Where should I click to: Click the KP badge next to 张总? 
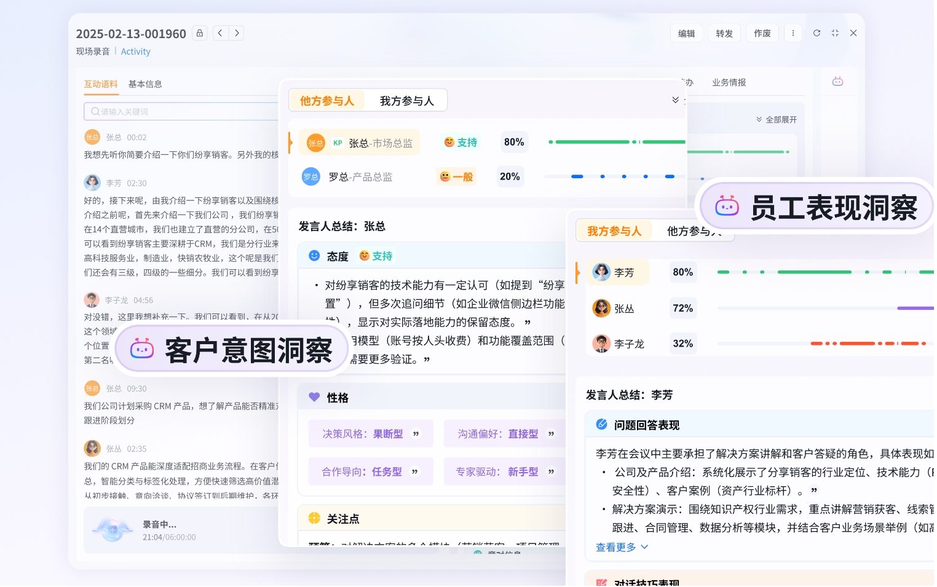coord(338,143)
